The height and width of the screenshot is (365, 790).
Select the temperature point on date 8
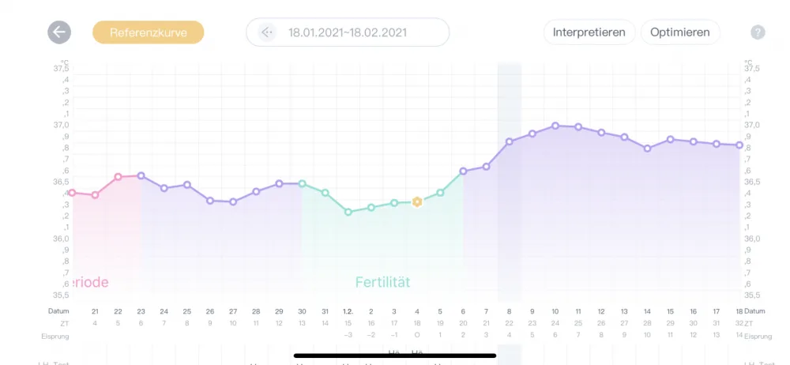510,141
